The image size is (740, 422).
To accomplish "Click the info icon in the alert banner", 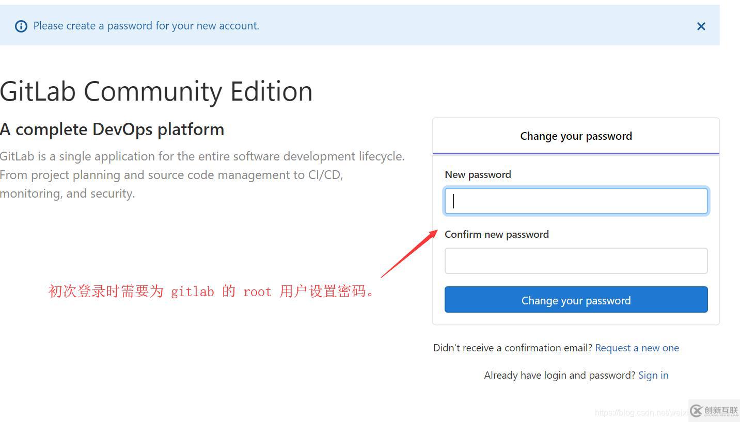I will [21, 26].
